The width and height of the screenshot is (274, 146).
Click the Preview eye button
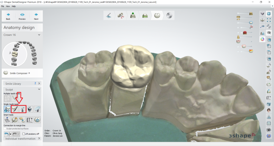point(22,16)
